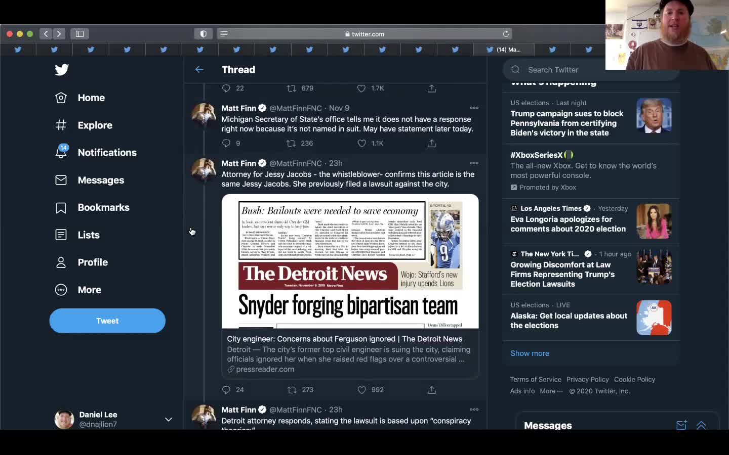Open the Eva Longoria apologizes story

pyautogui.click(x=591, y=221)
